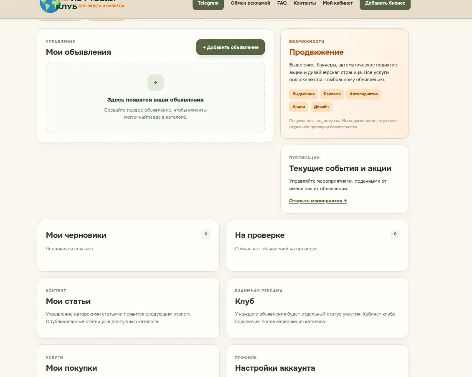Select the Автоподнятие promotion tag
The width and height of the screenshot is (472, 377).
click(364, 94)
